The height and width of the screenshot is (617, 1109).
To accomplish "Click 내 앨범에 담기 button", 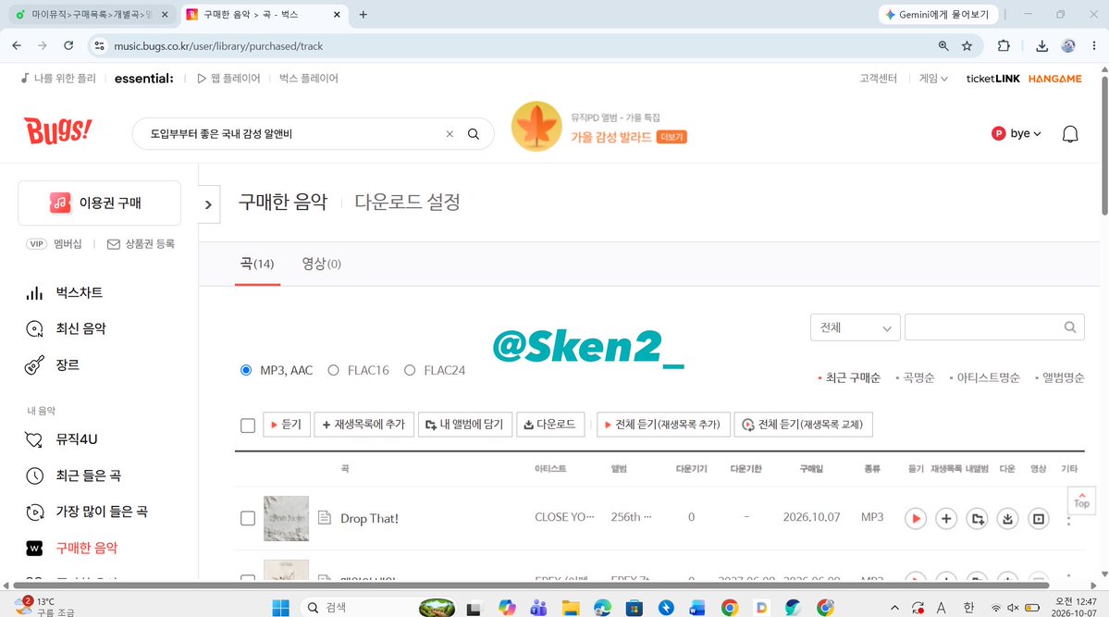I will (x=464, y=425).
